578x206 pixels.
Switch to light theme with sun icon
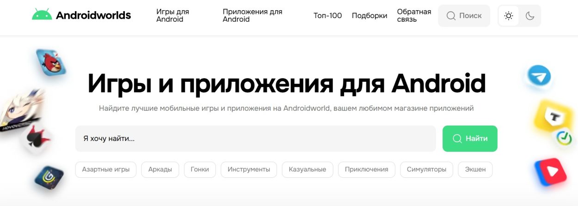tap(509, 16)
